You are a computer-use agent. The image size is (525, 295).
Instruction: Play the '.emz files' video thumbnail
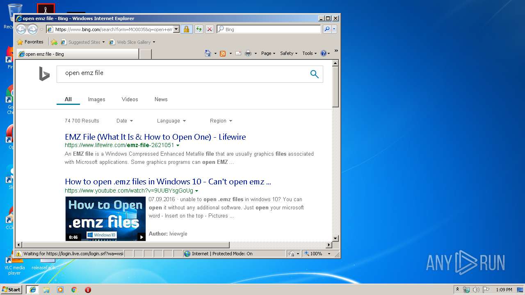[106, 219]
